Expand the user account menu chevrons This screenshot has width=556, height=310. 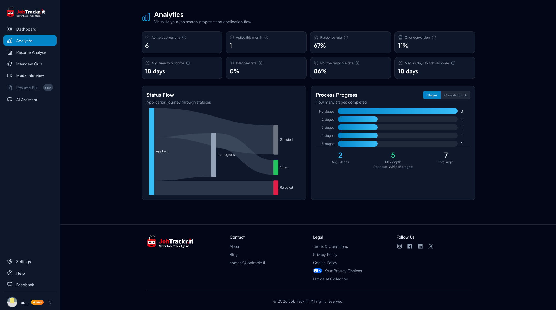coord(50,302)
